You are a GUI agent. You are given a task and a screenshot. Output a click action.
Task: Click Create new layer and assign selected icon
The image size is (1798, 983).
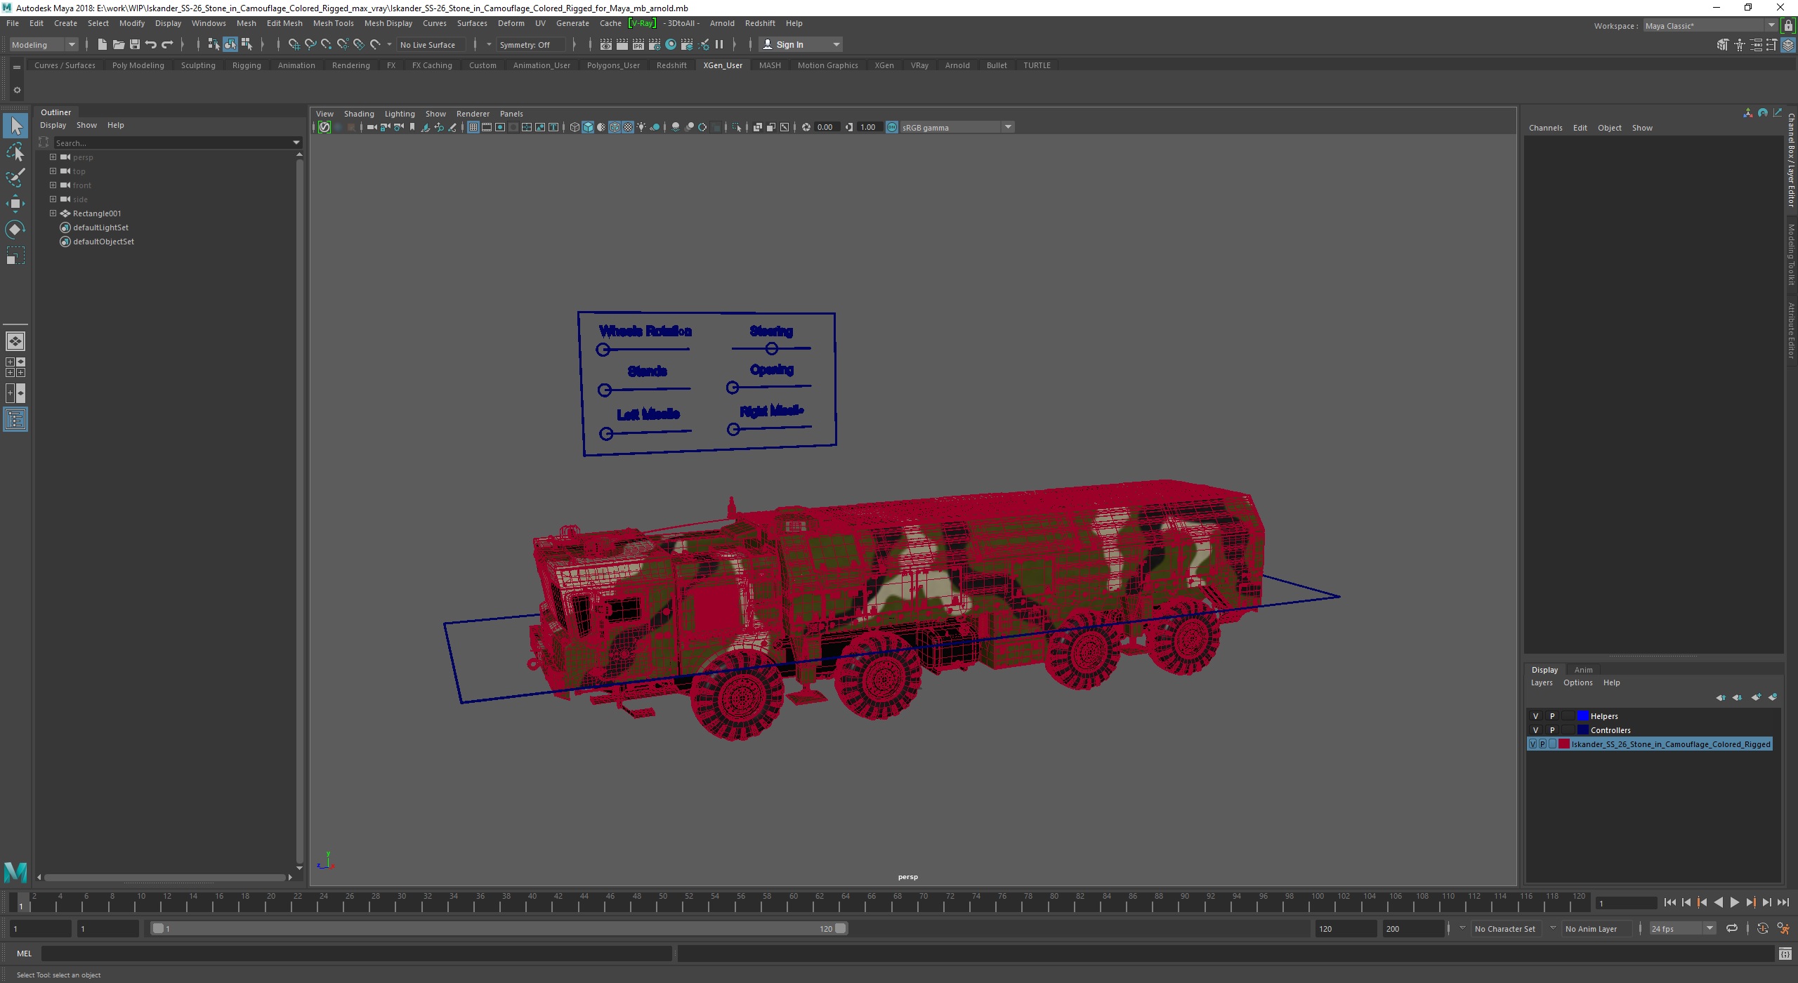click(1773, 697)
